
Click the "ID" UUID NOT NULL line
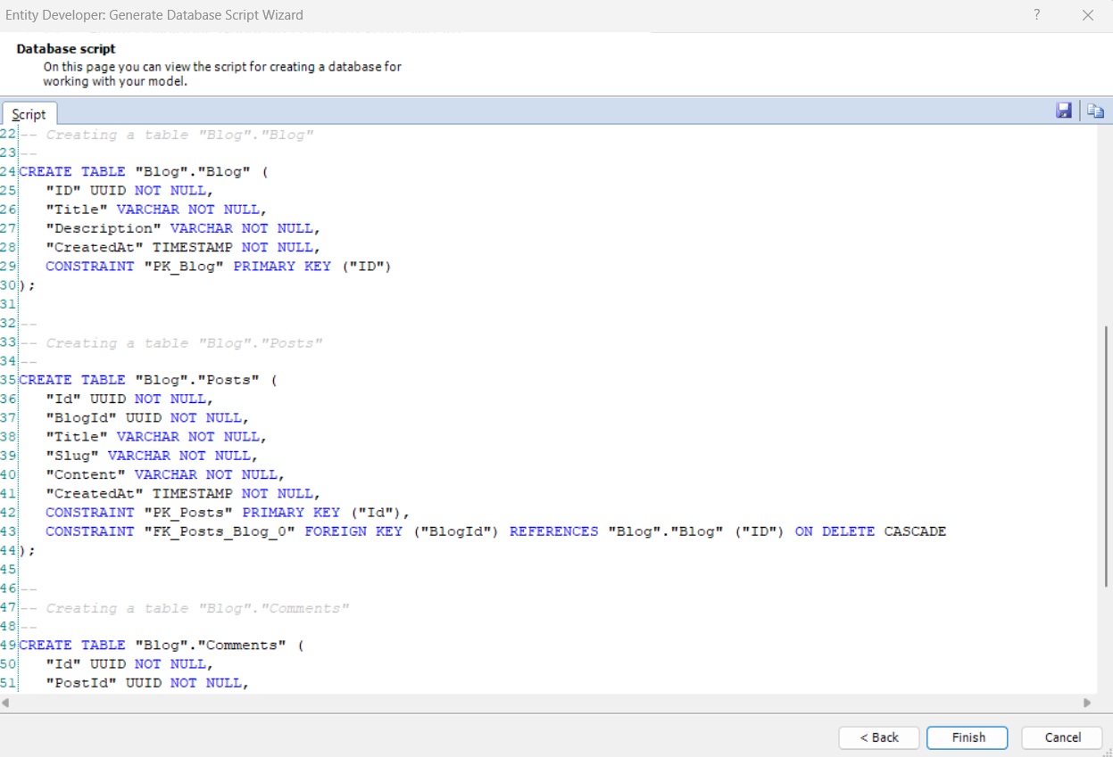pos(129,191)
